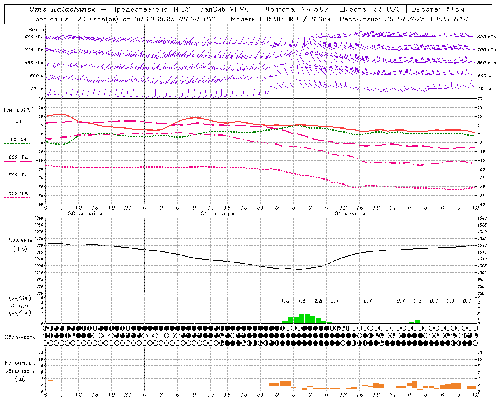Click the model name COSMO-RU / 6.6км
The image size is (498, 398).
(295, 19)
